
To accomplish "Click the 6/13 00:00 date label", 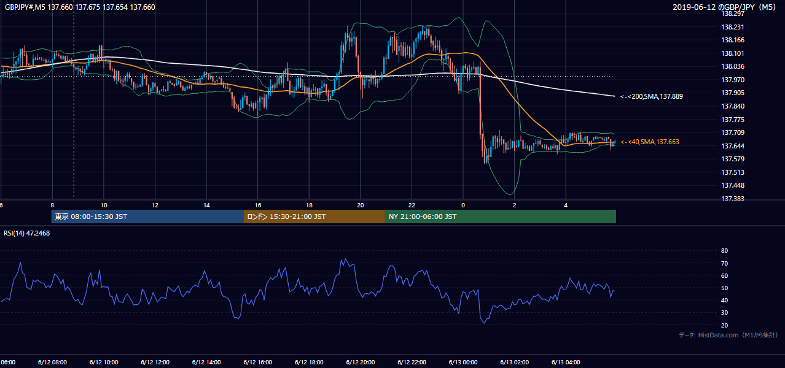I will pos(463,362).
